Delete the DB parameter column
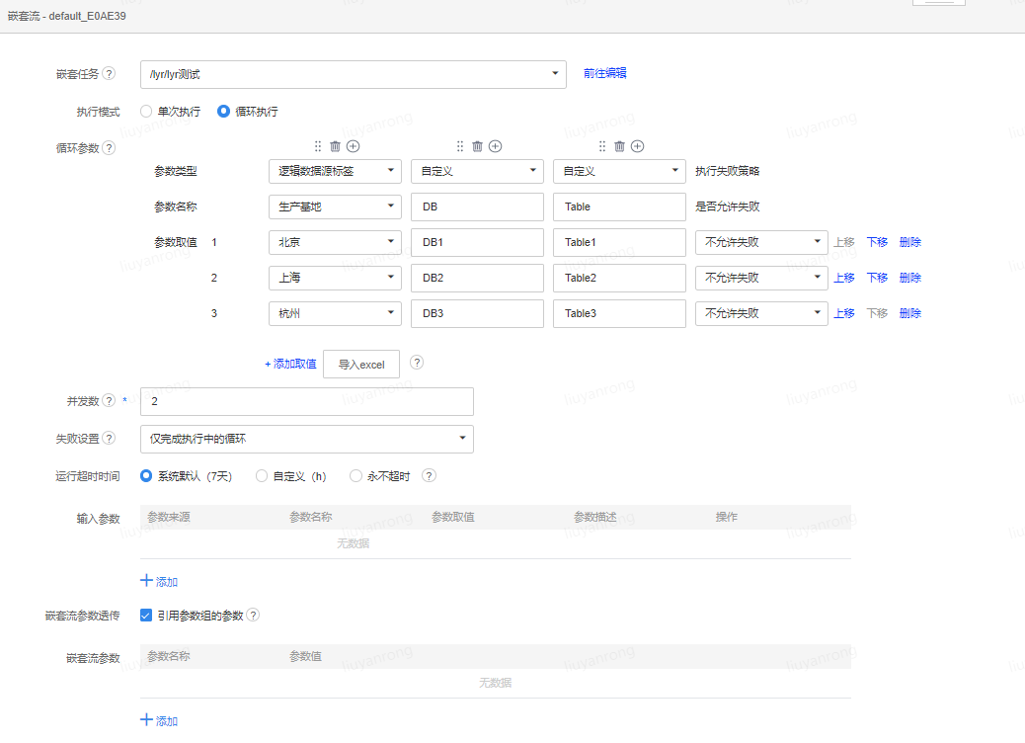Screen dimensions: 1025x743 pos(477,146)
